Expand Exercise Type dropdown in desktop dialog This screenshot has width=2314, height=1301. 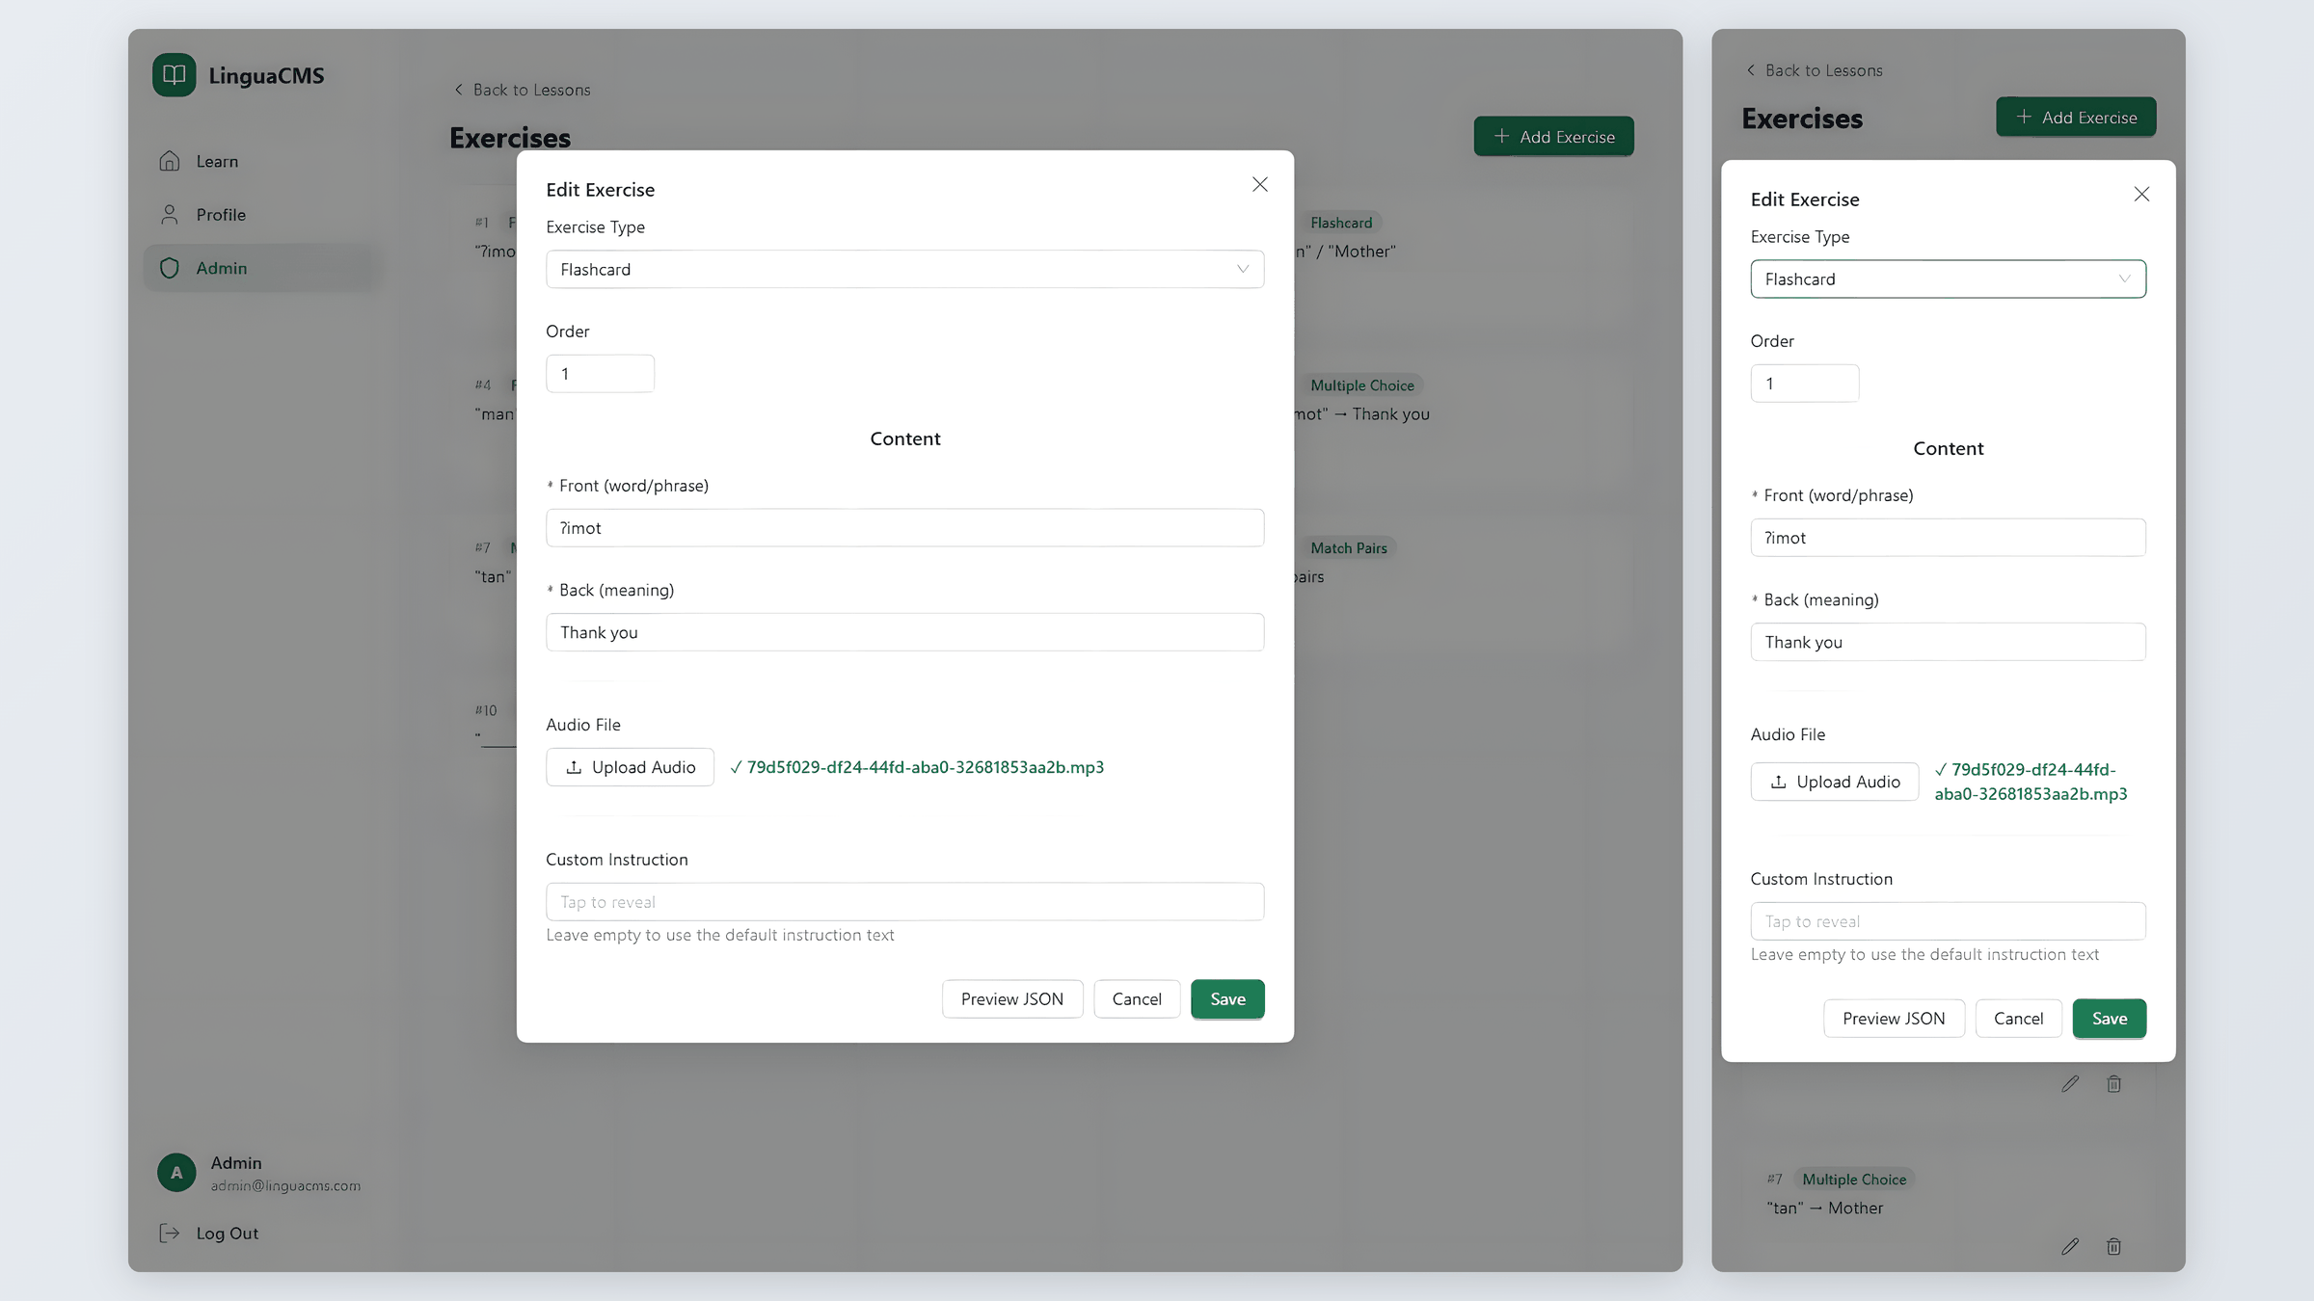(x=904, y=270)
